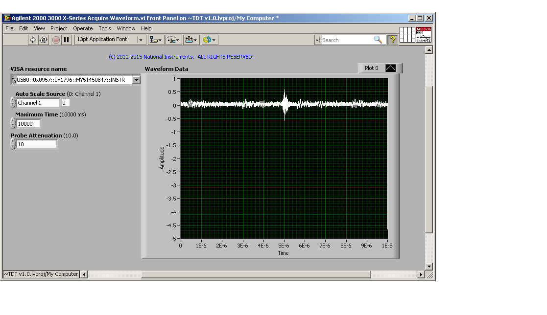The height and width of the screenshot is (315, 547).
Task: Open the Tools menu
Action: pos(105,28)
